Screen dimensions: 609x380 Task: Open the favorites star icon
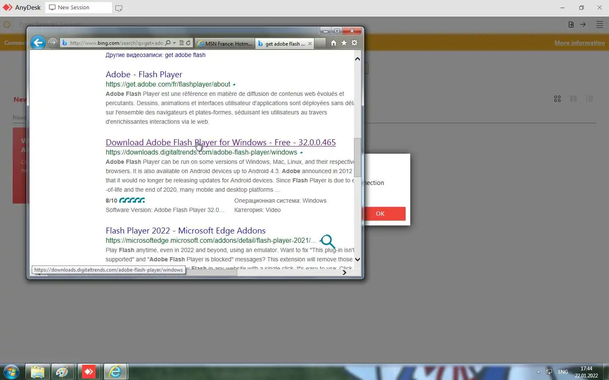(x=344, y=43)
